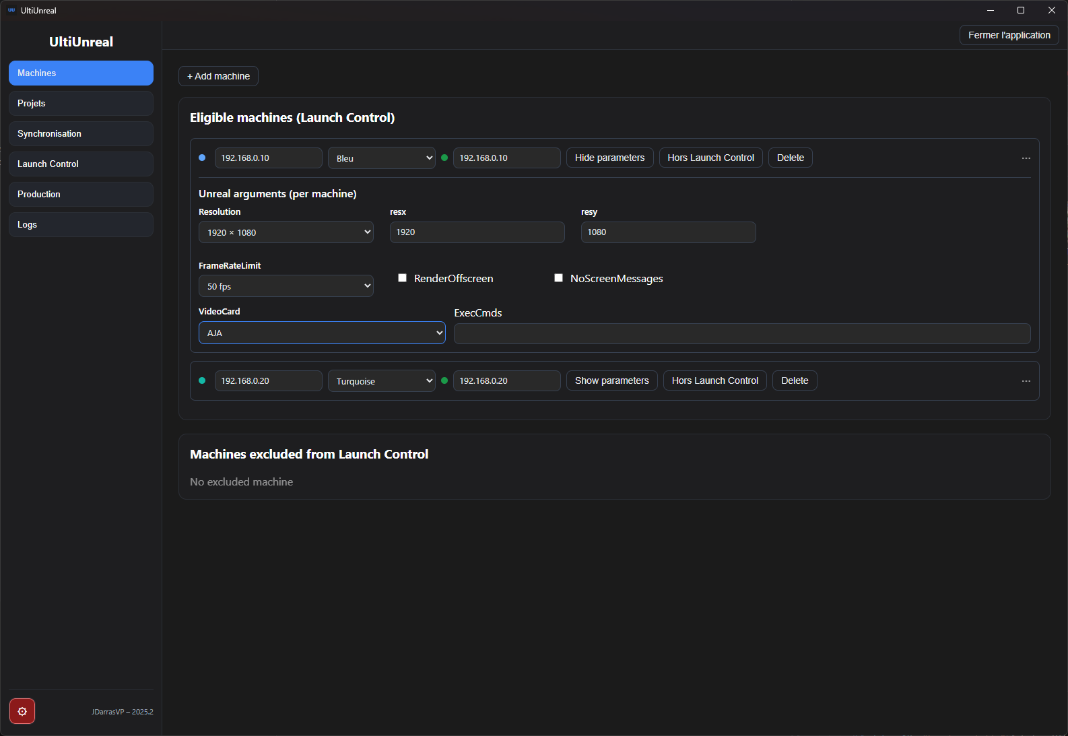Open the VideoCard AJA dropdown
Image resolution: width=1068 pixels, height=736 pixels.
click(322, 333)
